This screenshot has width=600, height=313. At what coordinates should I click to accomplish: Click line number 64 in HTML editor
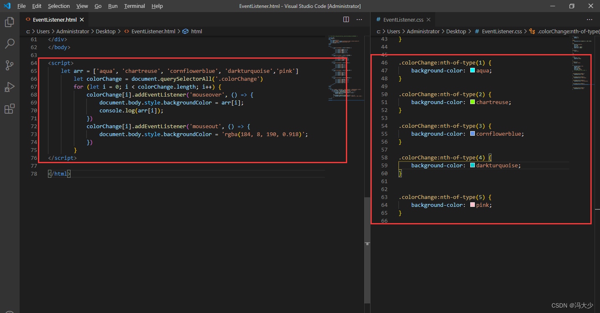tap(34, 63)
